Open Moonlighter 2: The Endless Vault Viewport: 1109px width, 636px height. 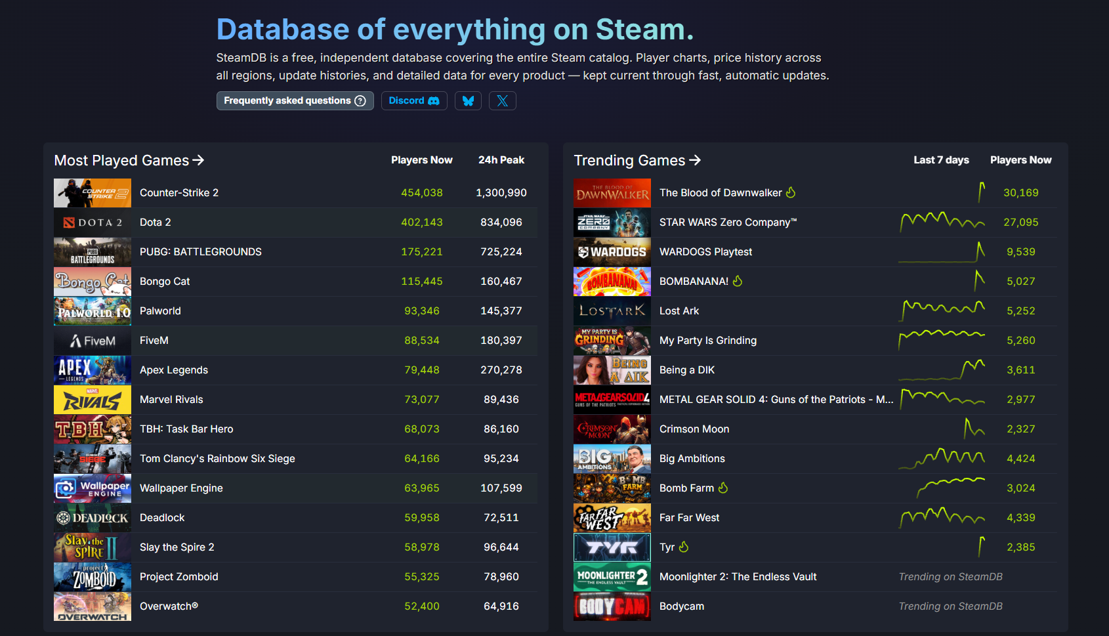(x=815, y=577)
